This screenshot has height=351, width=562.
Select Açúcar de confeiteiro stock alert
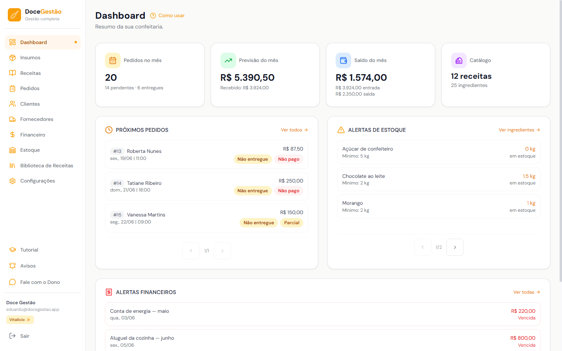(439, 152)
